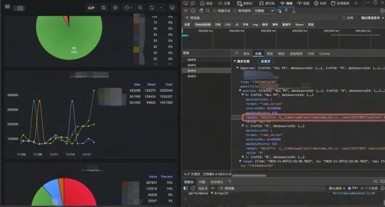
Task: Expand query item 2 refId B
Action: point(243,157)
